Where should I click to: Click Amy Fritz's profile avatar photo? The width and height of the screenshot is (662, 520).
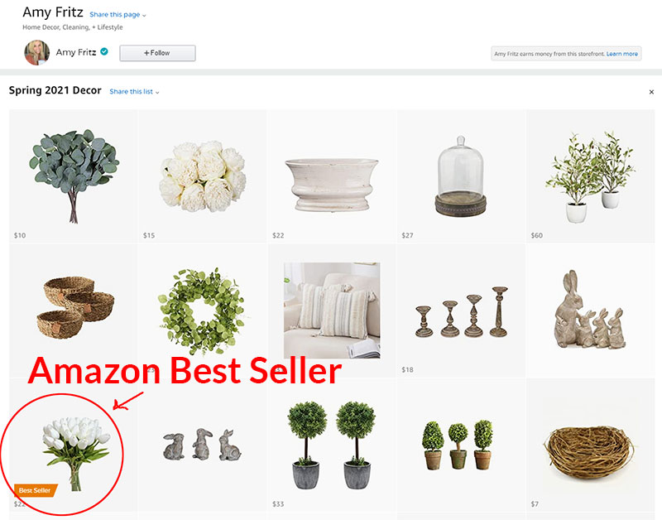36,53
